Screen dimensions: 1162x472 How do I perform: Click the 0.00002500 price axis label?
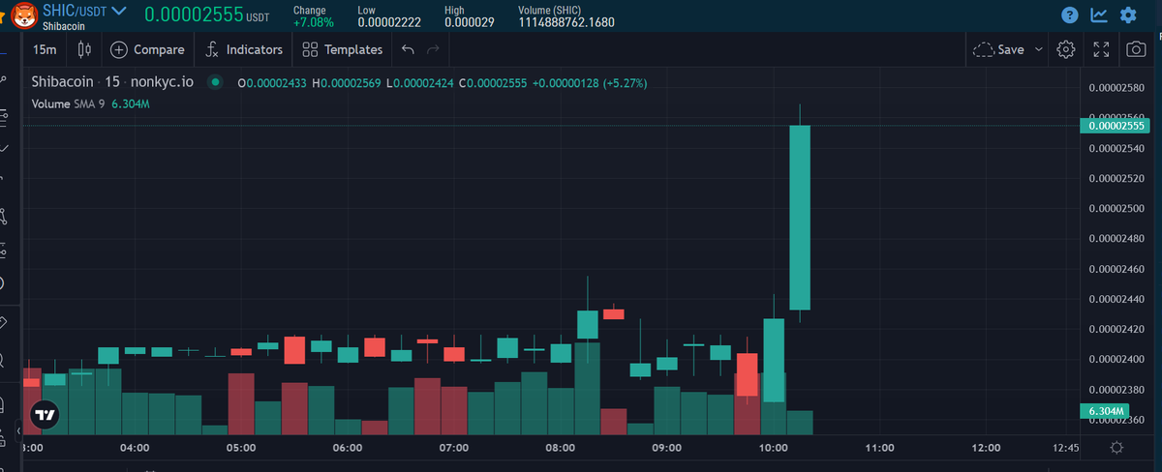(1117, 209)
